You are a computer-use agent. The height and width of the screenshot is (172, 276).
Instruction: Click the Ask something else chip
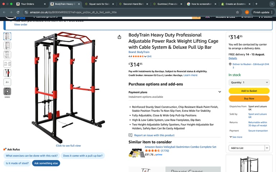tap(46, 163)
